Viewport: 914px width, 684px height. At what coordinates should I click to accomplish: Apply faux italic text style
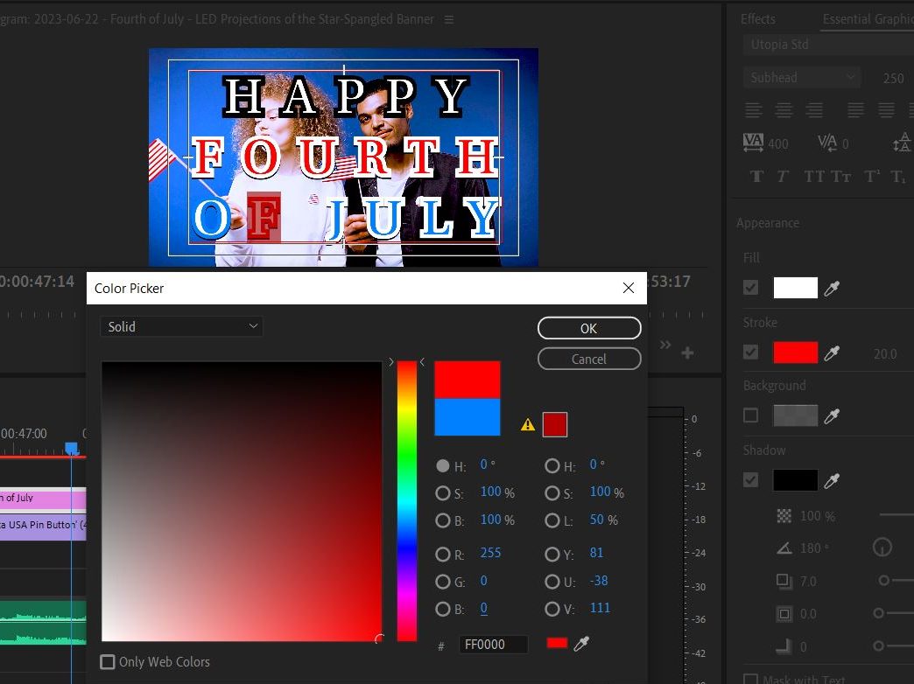coord(783,177)
